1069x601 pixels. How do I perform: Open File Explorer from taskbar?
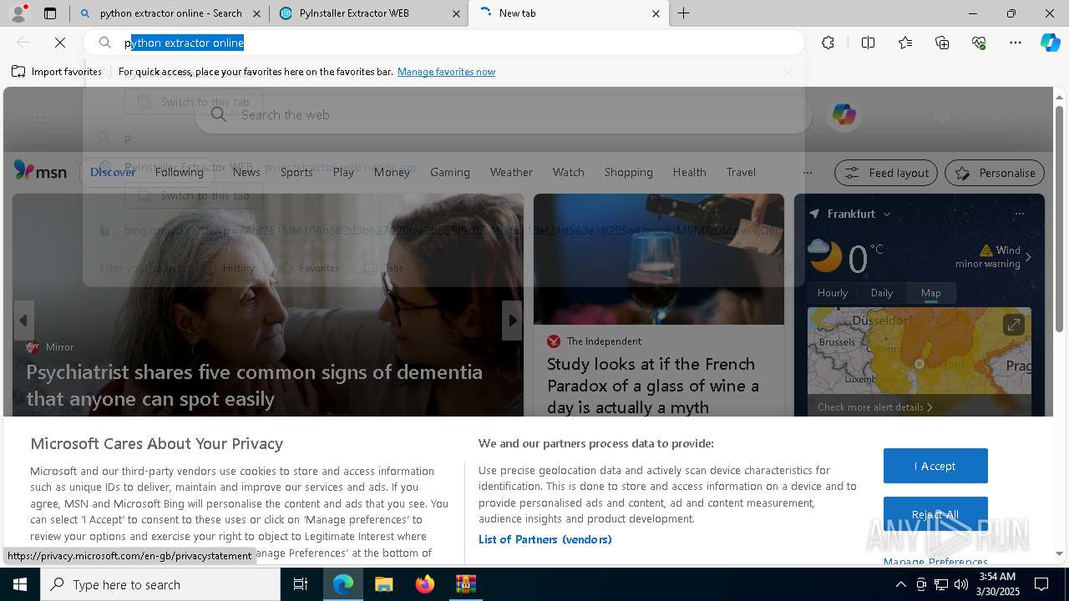point(383,584)
